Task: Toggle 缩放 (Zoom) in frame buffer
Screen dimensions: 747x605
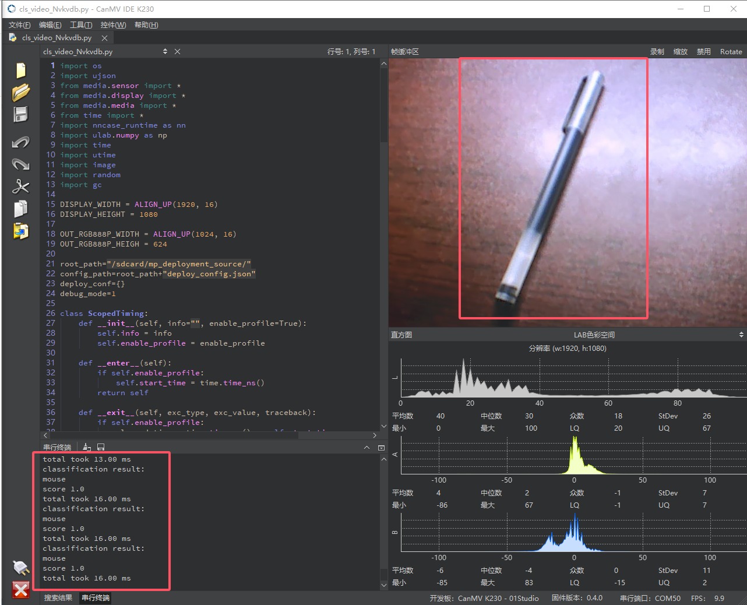Action: 680,52
